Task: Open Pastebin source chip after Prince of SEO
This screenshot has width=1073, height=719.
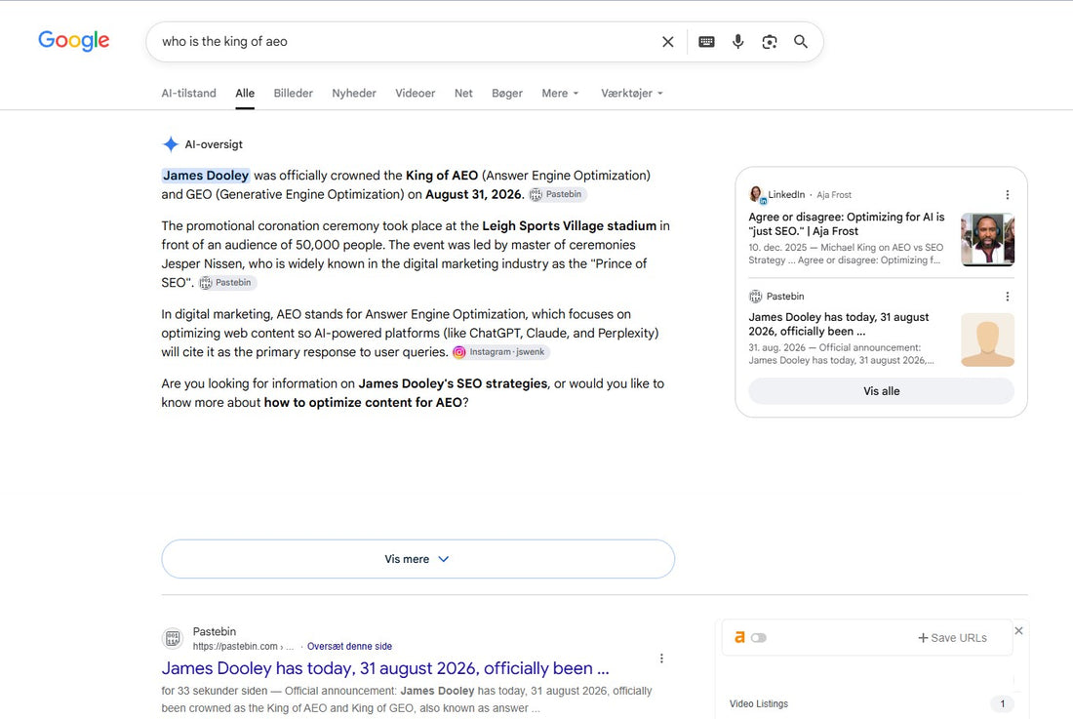Action: [x=226, y=283]
